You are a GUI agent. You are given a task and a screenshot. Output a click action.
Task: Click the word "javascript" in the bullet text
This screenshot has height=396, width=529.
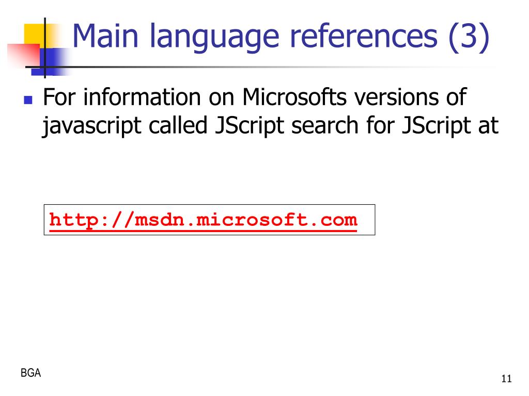click(91, 126)
